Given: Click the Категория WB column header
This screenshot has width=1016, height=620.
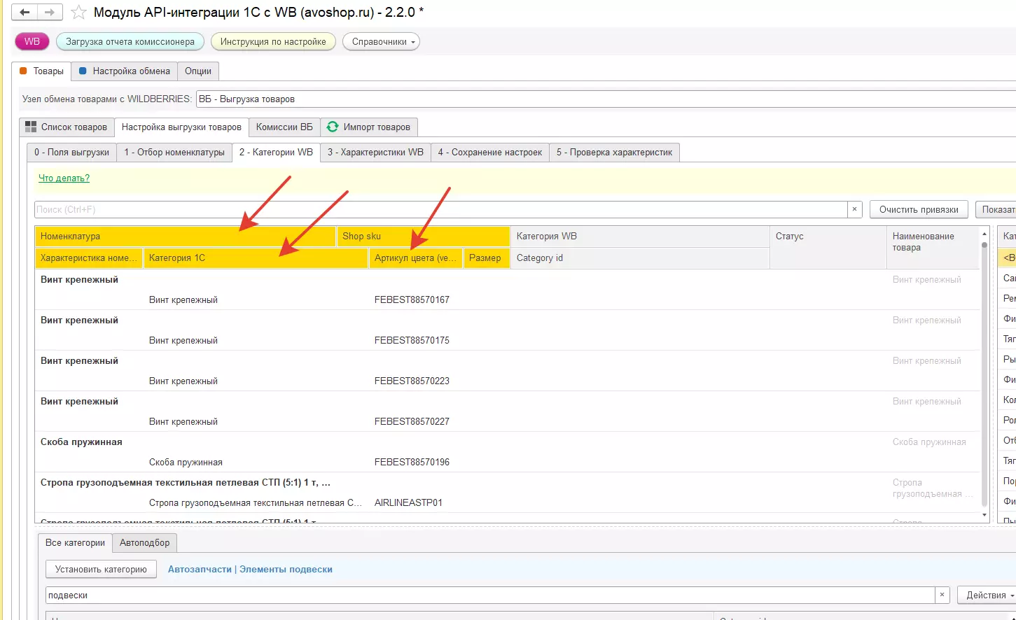Looking at the screenshot, I should tap(640, 237).
